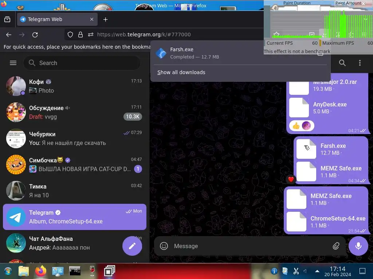Click the Firefox forward arrow
This screenshot has width=373, height=279.
(x=22, y=35)
